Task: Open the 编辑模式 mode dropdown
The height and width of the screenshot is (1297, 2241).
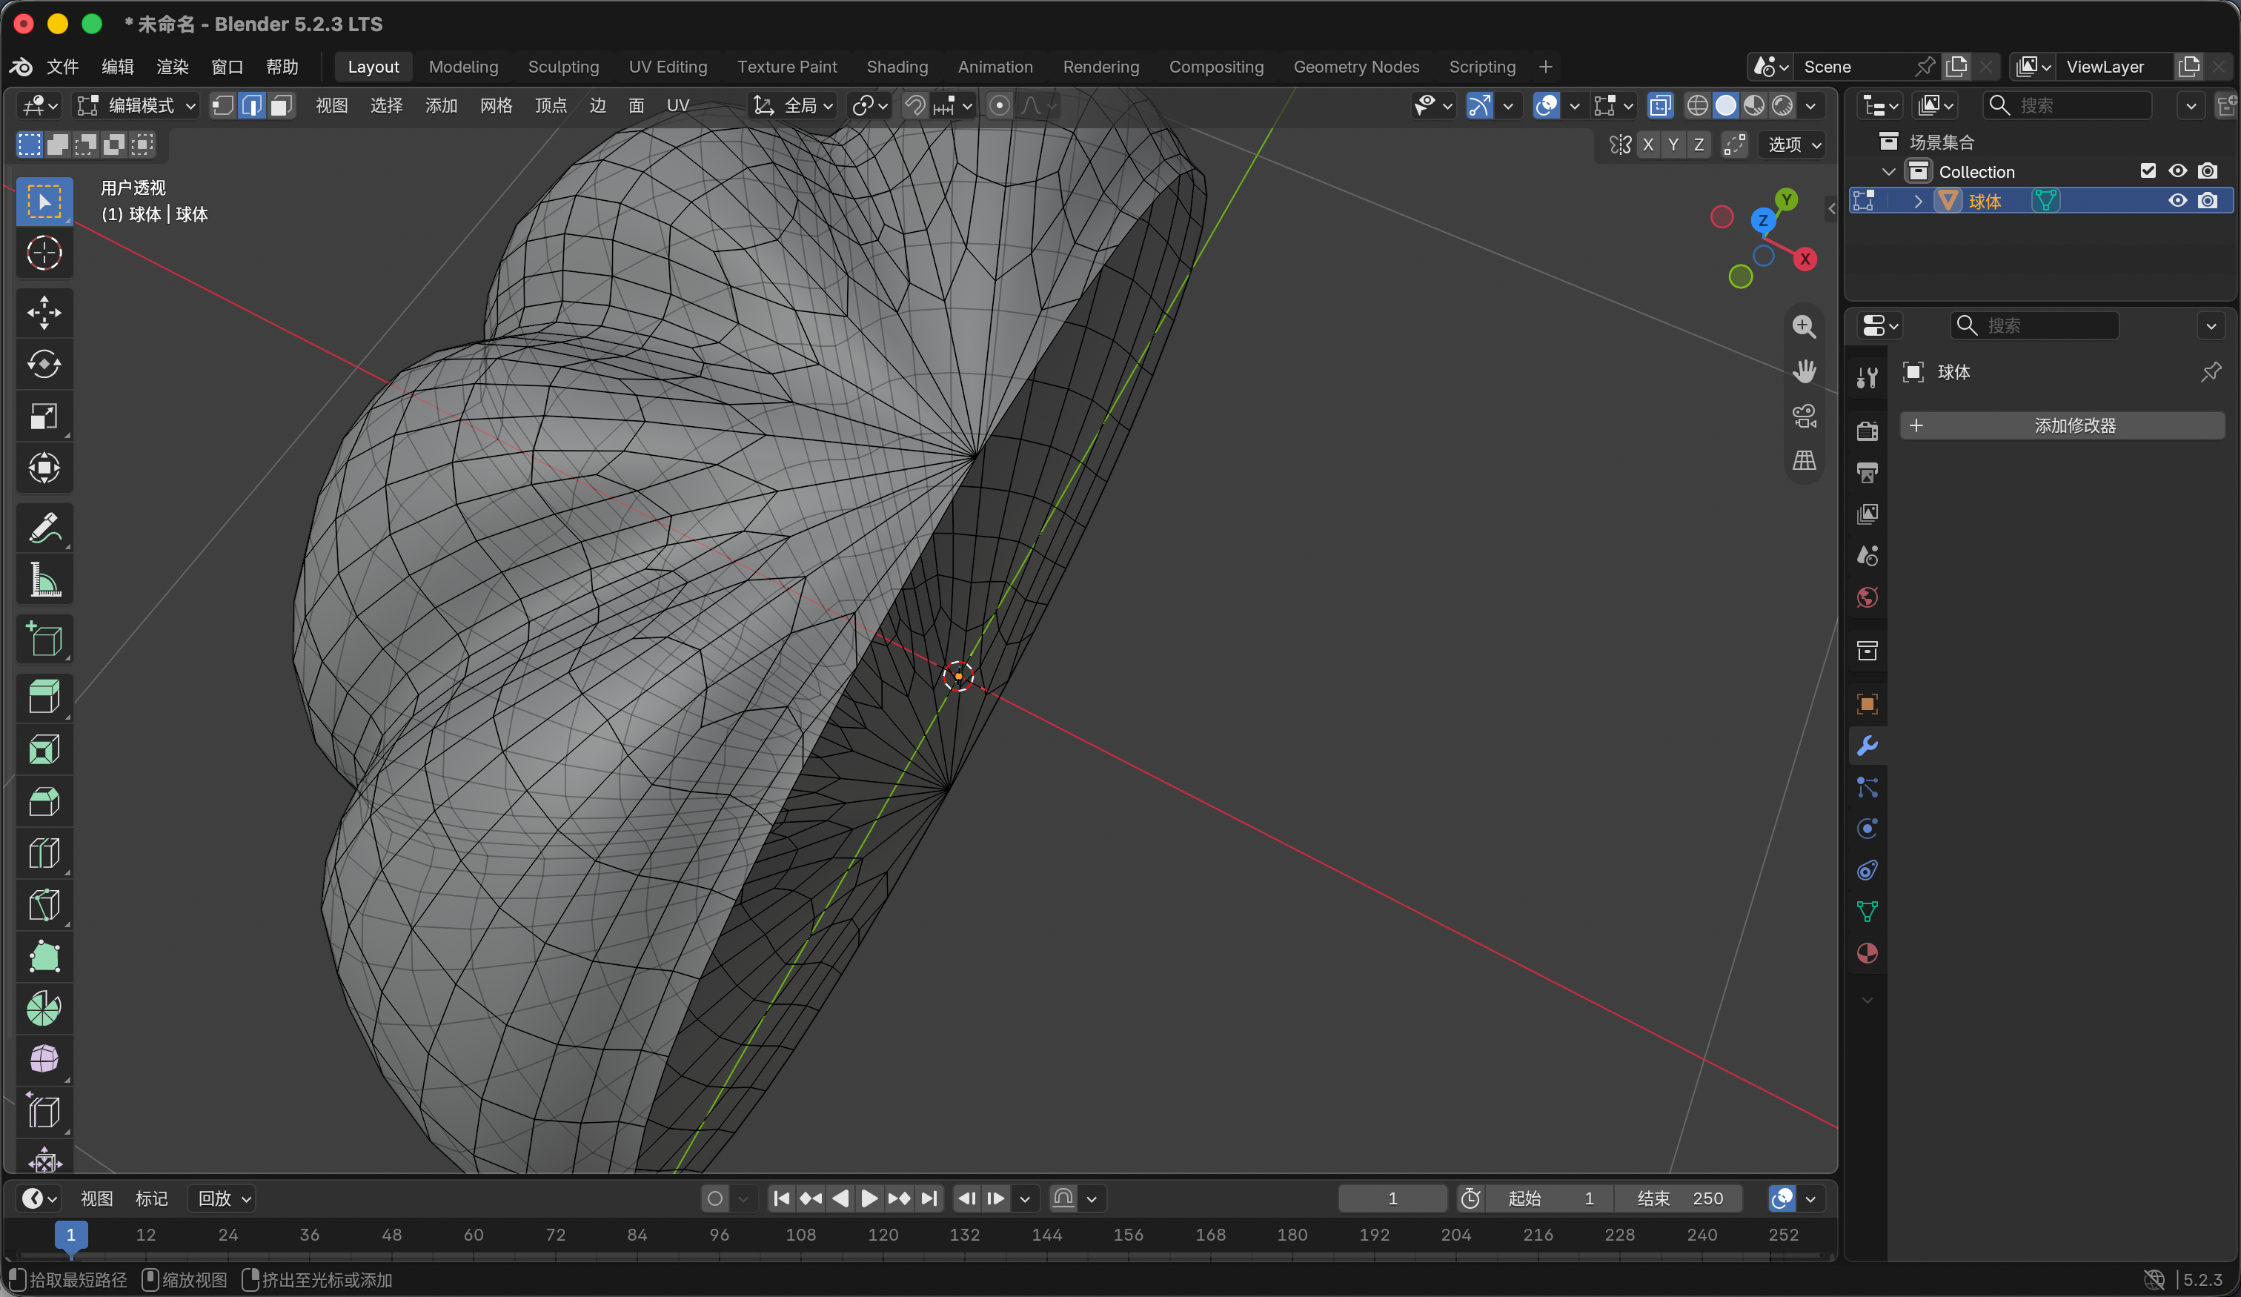Action: [x=137, y=106]
